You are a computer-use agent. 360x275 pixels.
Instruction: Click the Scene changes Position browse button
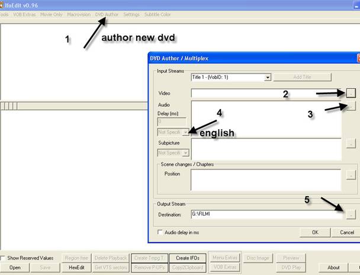[351, 175]
